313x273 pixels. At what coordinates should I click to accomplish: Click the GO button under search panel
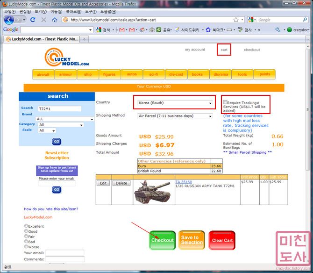(x=57, y=141)
